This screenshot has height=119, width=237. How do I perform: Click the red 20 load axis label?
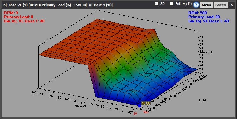(135, 114)
